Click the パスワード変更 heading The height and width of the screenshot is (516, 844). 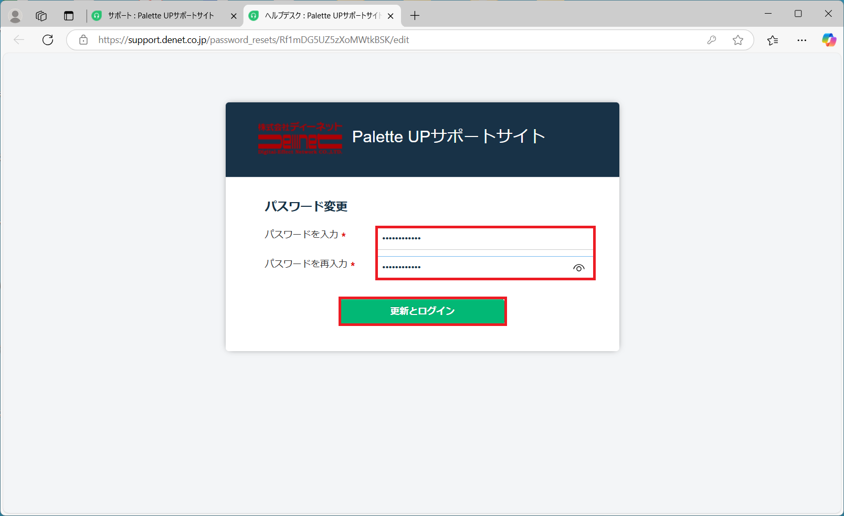click(x=306, y=206)
